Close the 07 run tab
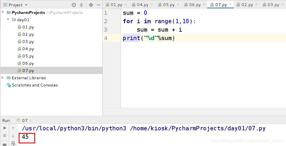 [31, 120]
